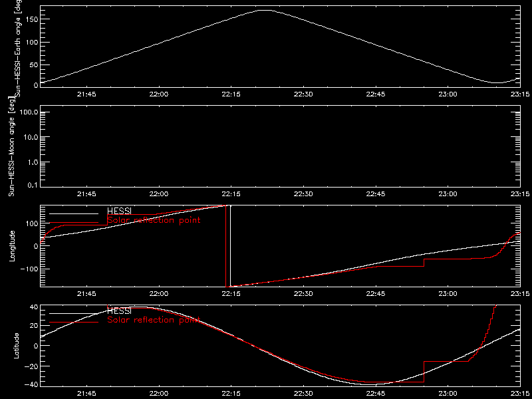Click 23:15 tick under Latitude plot

[x=520, y=394]
